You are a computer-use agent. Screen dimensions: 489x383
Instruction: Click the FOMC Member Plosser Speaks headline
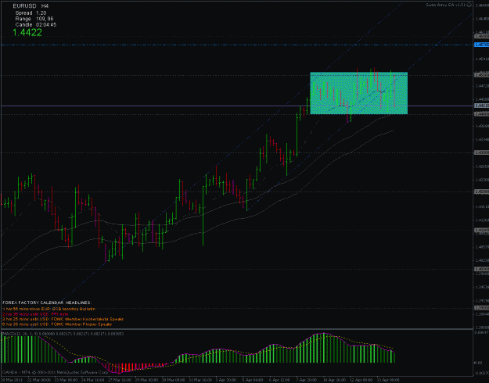57,324
